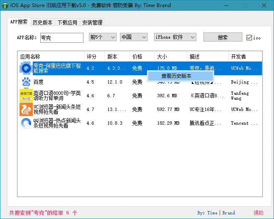Go to the 安装管理 tab
The image size is (274, 219).
coord(92,22)
